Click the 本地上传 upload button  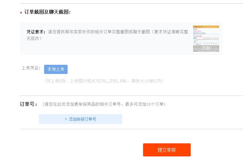[56, 69]
